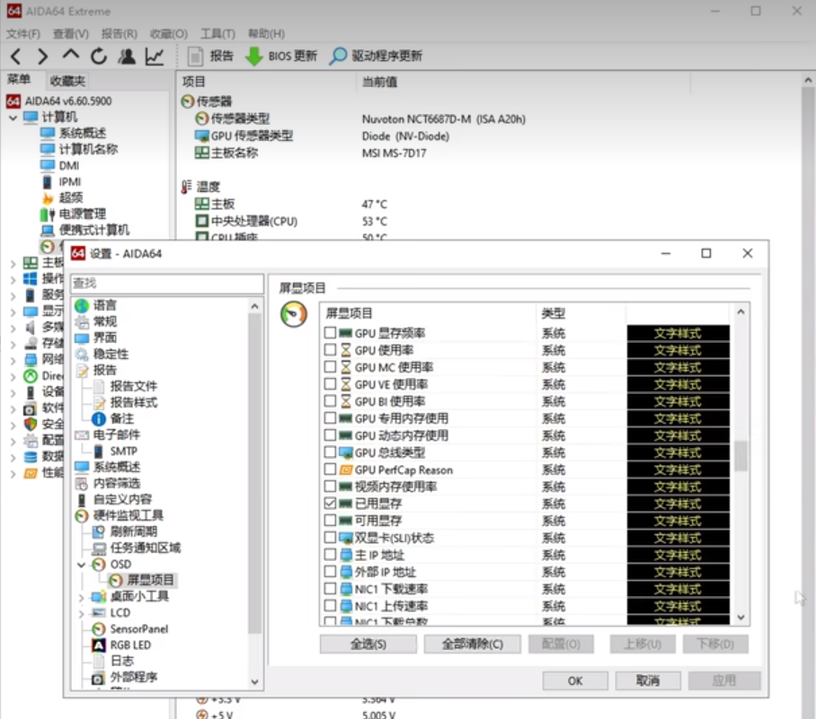Click the Up navigation arrow

click(x=70, y=57)
